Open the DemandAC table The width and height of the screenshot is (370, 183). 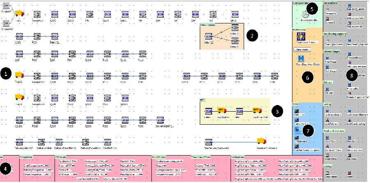tap(327, 10)
